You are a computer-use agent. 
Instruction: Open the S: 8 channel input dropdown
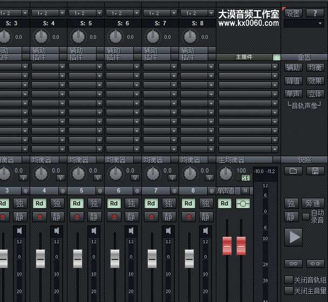[x=211, y=13]
